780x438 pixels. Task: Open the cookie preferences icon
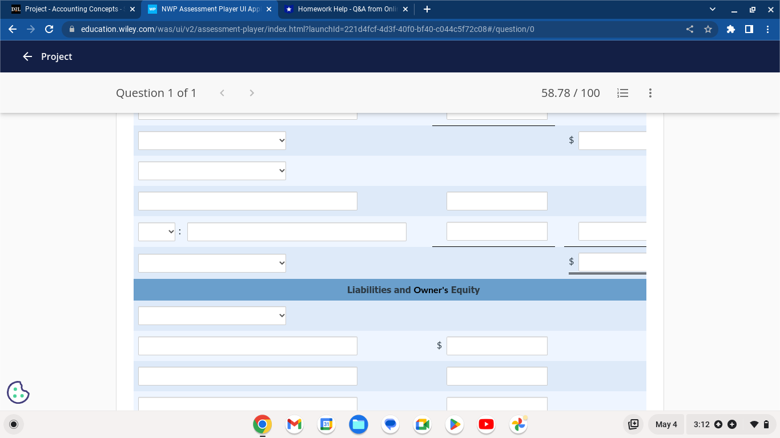tap(18, 392)
